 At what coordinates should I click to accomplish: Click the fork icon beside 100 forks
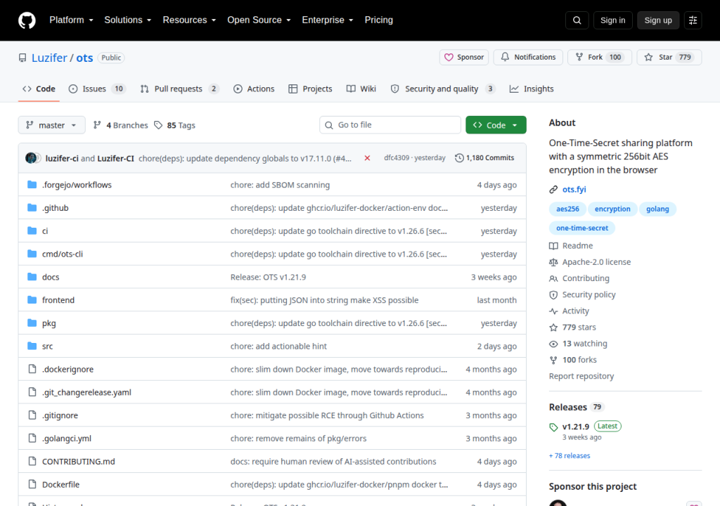(553, 360)
